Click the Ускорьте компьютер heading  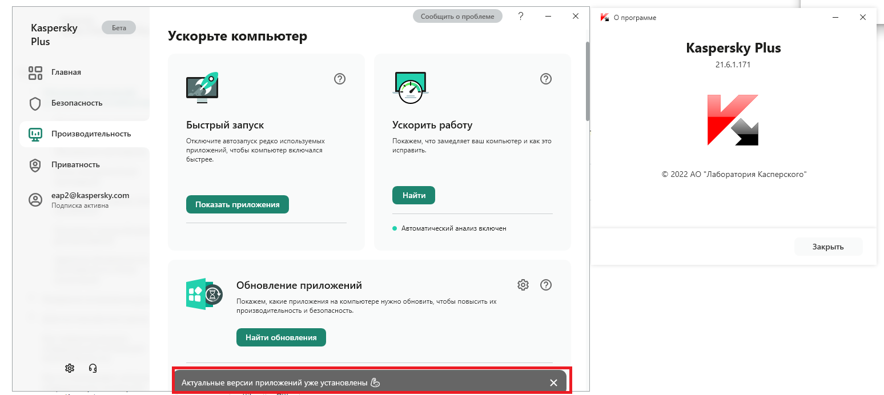coord(238,37)
